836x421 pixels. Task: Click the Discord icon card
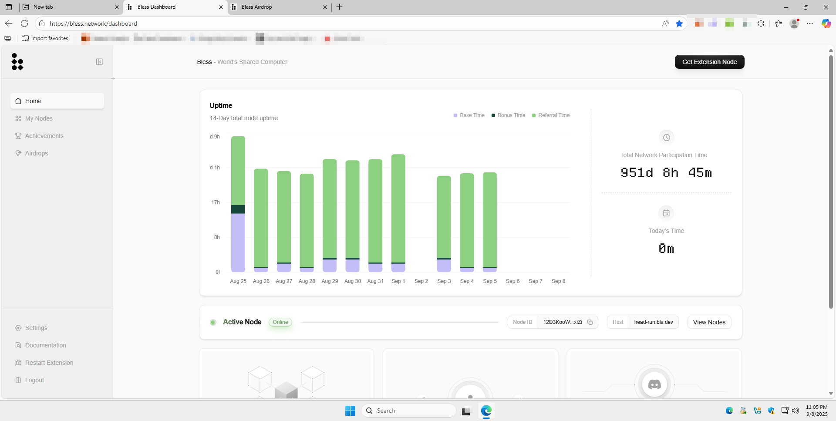(x=654, y=384)
